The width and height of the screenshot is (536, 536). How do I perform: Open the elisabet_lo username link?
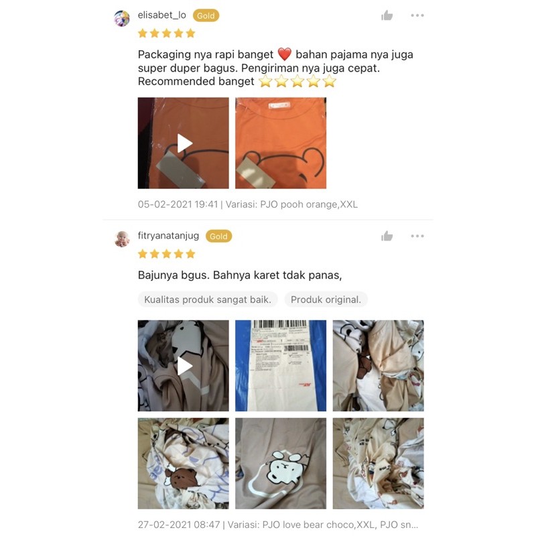tap(161, 15)
